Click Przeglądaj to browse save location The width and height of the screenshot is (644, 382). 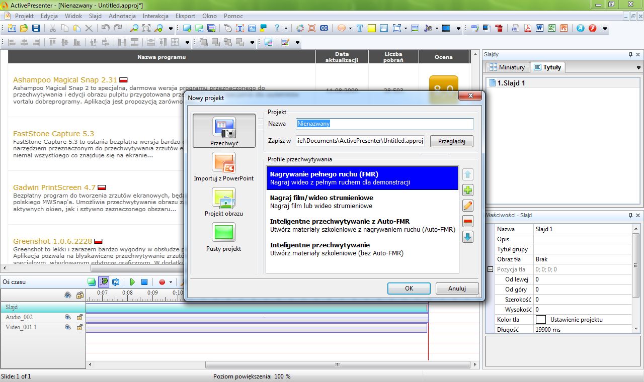pyautogui.click(x=452, y=142)
